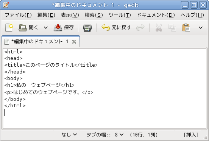Viewport: 209px width, 141px height.
Task: Click the </head> closing tag line
Action: pos(15,72)
